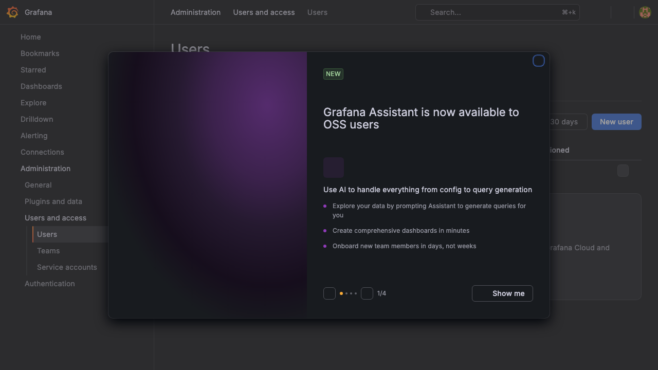Click the Show me button
The image size is (658, 370).
point(502,293)
